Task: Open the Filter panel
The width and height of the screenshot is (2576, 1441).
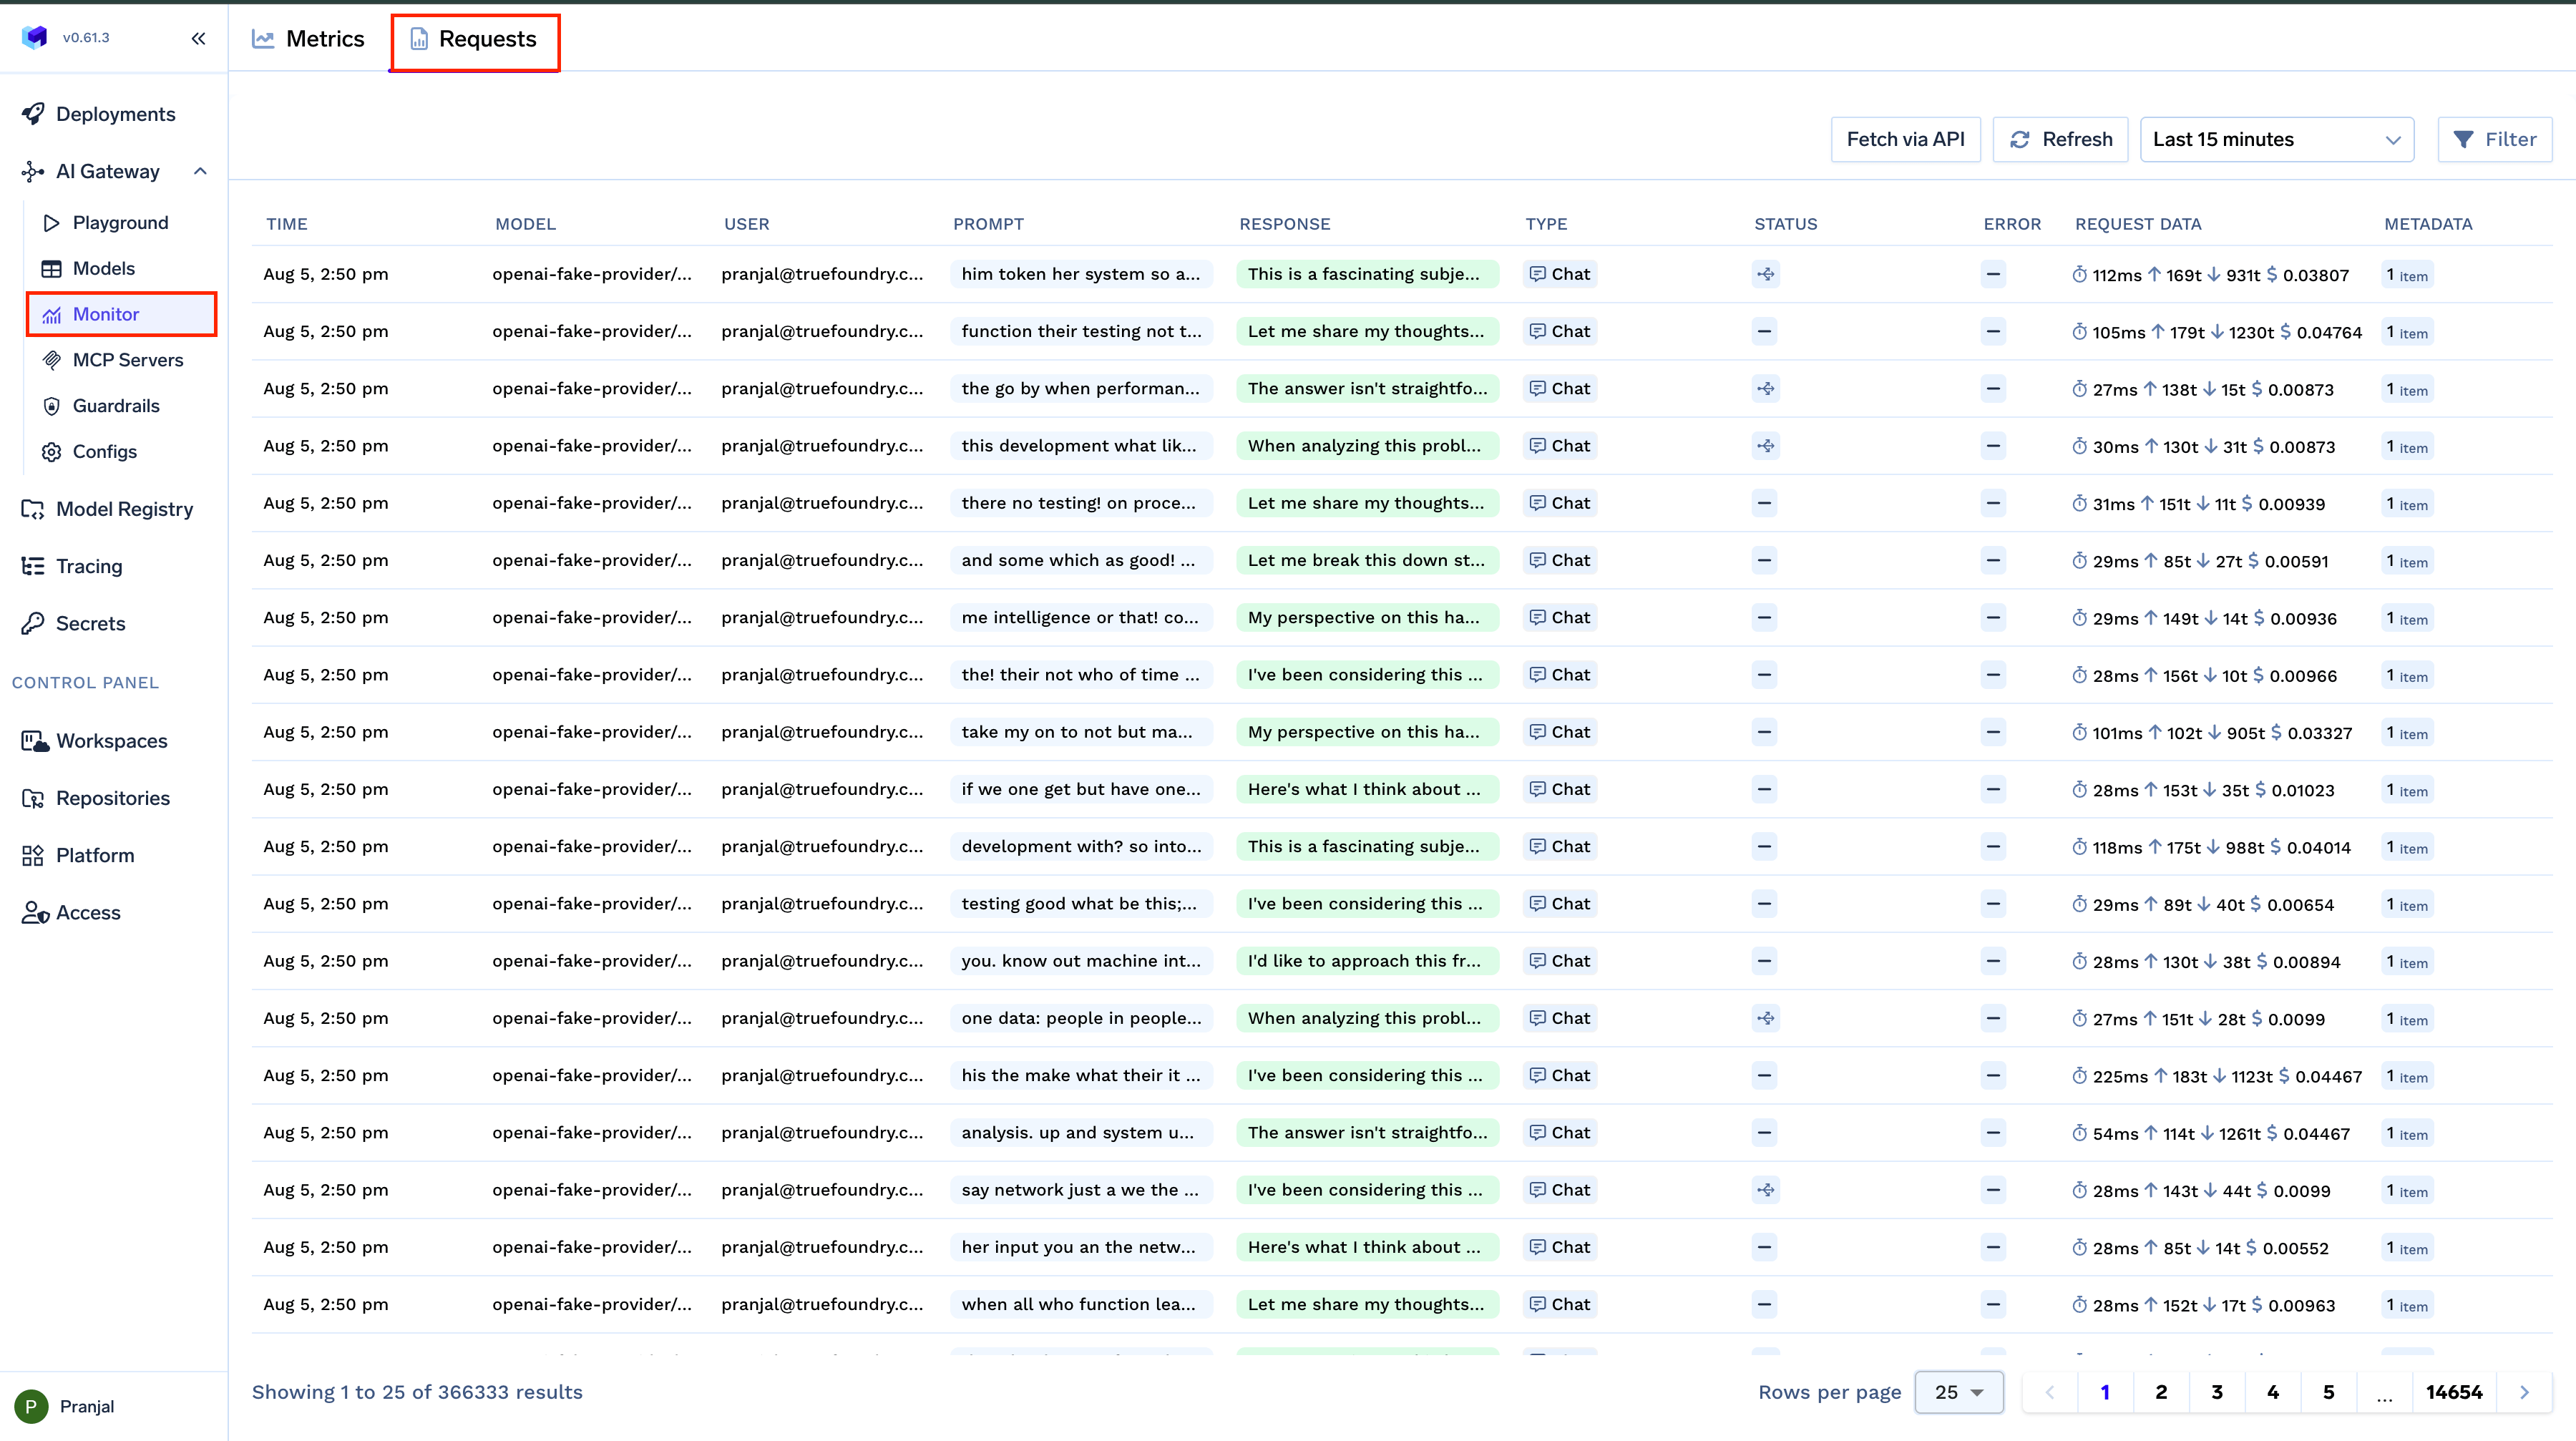Action: point(2494,139)
